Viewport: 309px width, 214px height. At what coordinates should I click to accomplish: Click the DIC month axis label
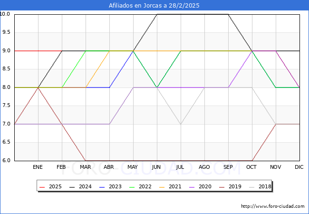pos(299,167)
